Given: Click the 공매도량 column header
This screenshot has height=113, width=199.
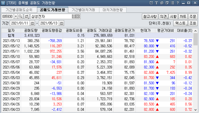Looking at the screenshot, I should [31, 30].
